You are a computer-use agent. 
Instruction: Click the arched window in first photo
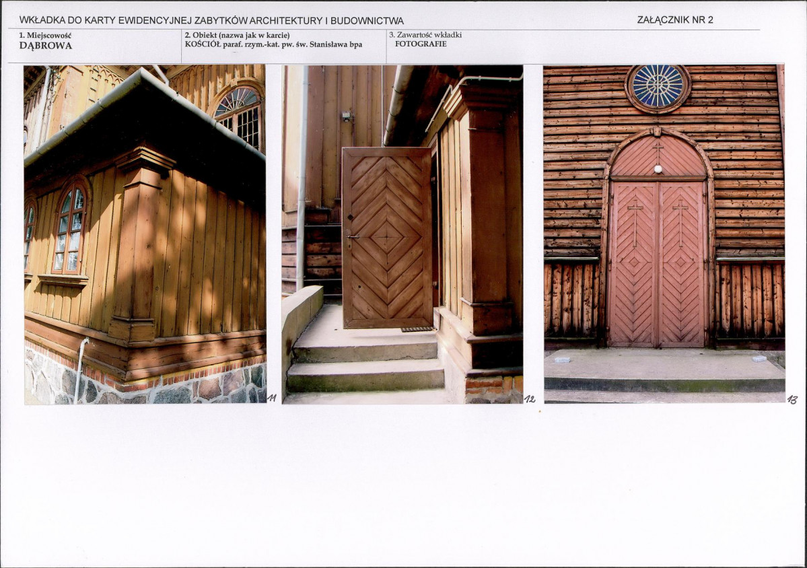click(x=70, y=228)
